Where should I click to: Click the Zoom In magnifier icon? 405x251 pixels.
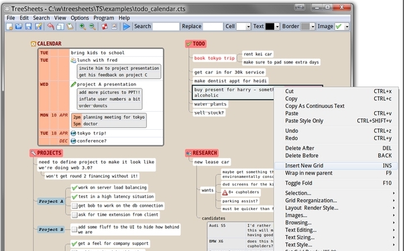pyautogui.click(x=82, y=26)
